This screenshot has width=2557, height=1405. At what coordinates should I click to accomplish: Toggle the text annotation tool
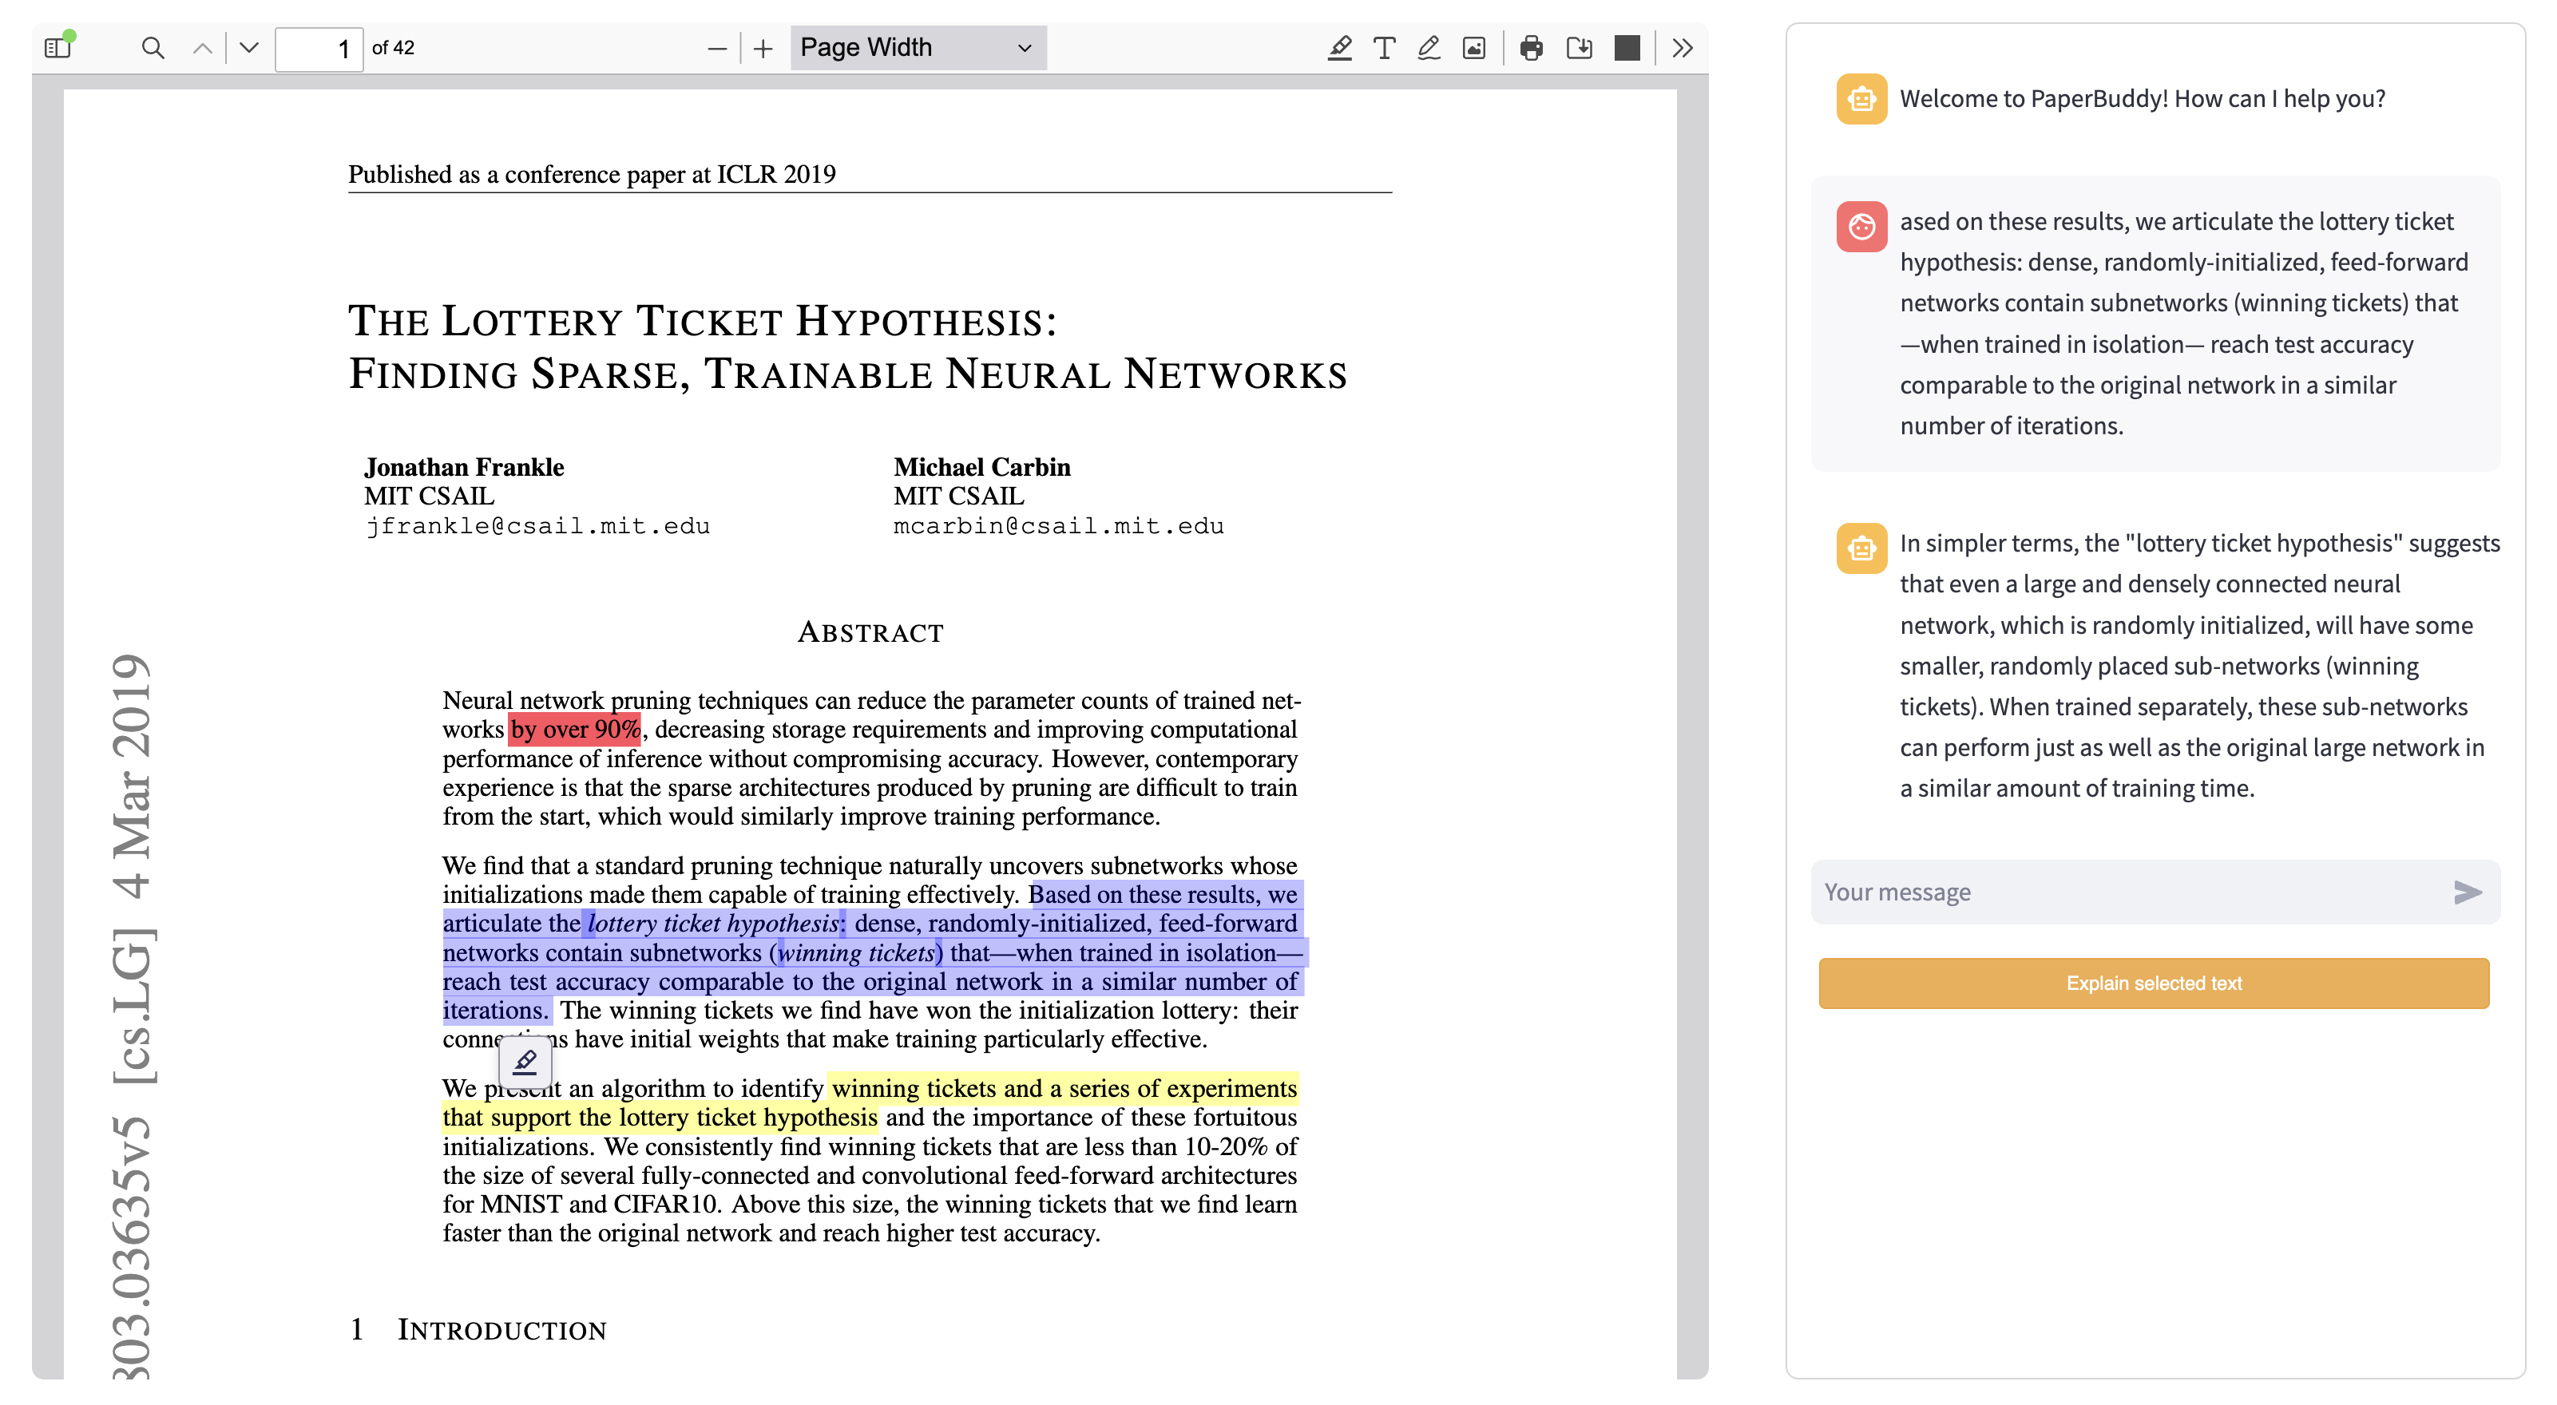click(x=1384, y=46)
